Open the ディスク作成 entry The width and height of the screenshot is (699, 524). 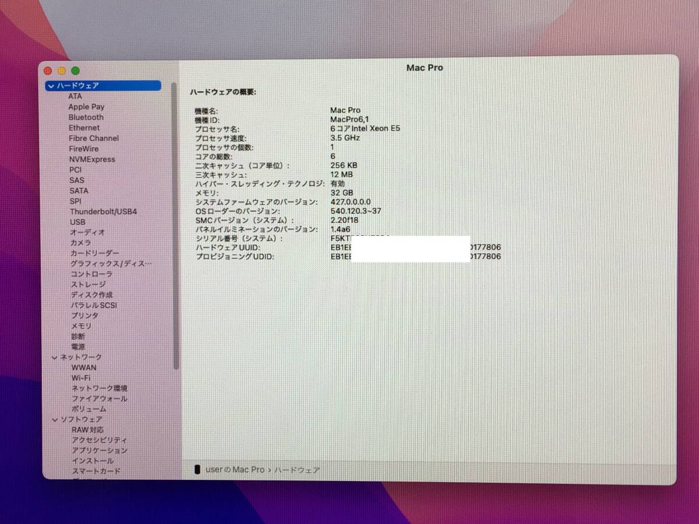pyautogui.click(x=91, y=295)
